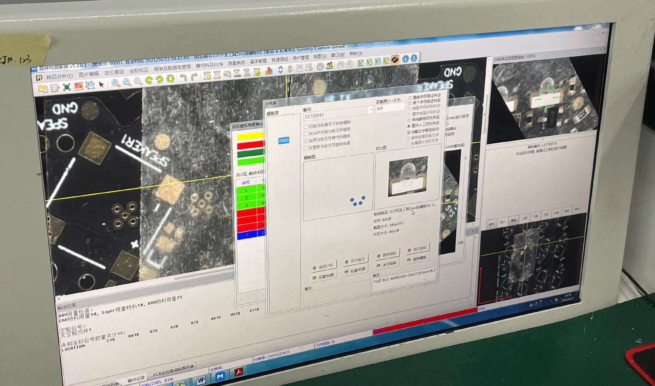Check 仅更新当前位号旋转角度 checkbox
Screen dimensions: 655x386
[x=306, y=148]
